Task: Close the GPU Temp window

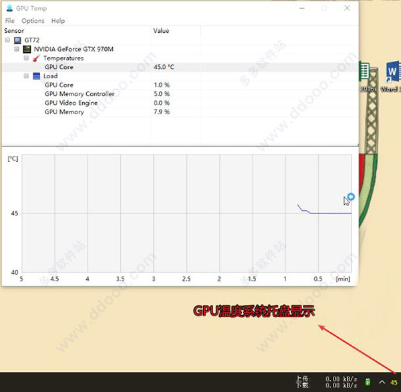Action: tap(347, 8)
